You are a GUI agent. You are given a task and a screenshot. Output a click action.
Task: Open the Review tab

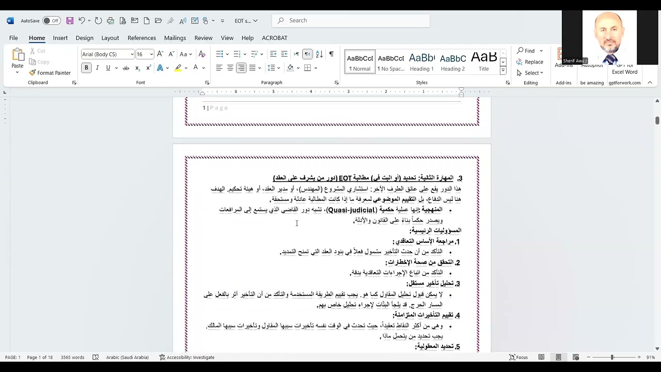(203, 38)
